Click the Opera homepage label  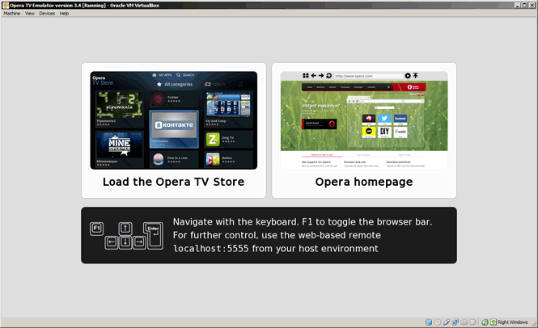[364, 182]
